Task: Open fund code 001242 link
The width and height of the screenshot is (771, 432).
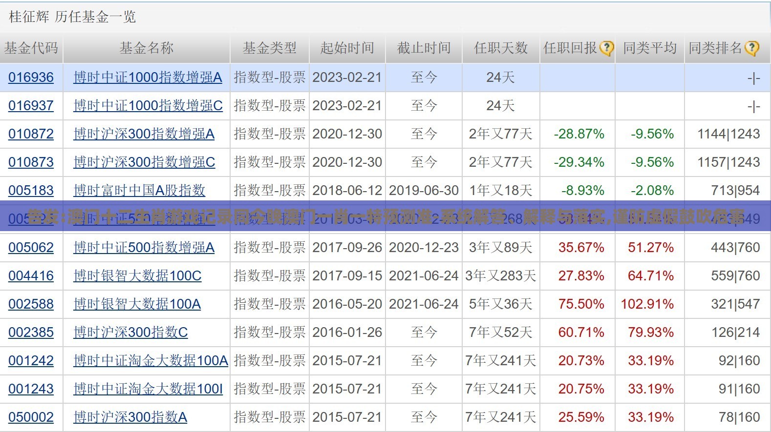Action: click(x=31, y=361)
